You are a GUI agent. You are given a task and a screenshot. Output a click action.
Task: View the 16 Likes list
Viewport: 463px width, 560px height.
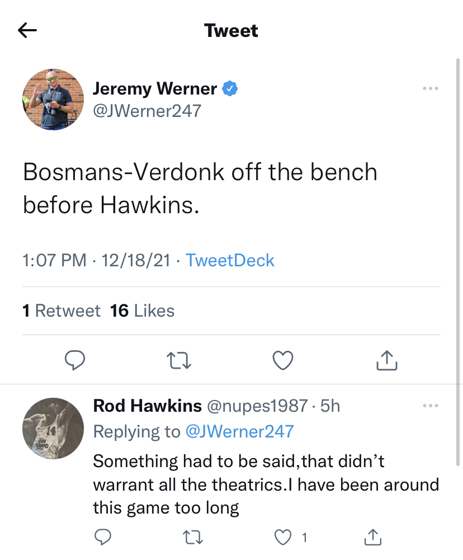(142, 310)
